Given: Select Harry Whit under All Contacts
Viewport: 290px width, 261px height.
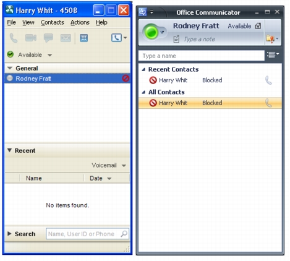Looking at the screenshot, I should tap(210, 103).
